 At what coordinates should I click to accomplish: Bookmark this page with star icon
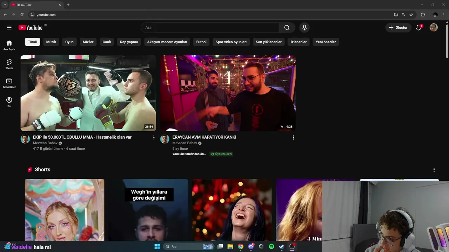(411, 15)
